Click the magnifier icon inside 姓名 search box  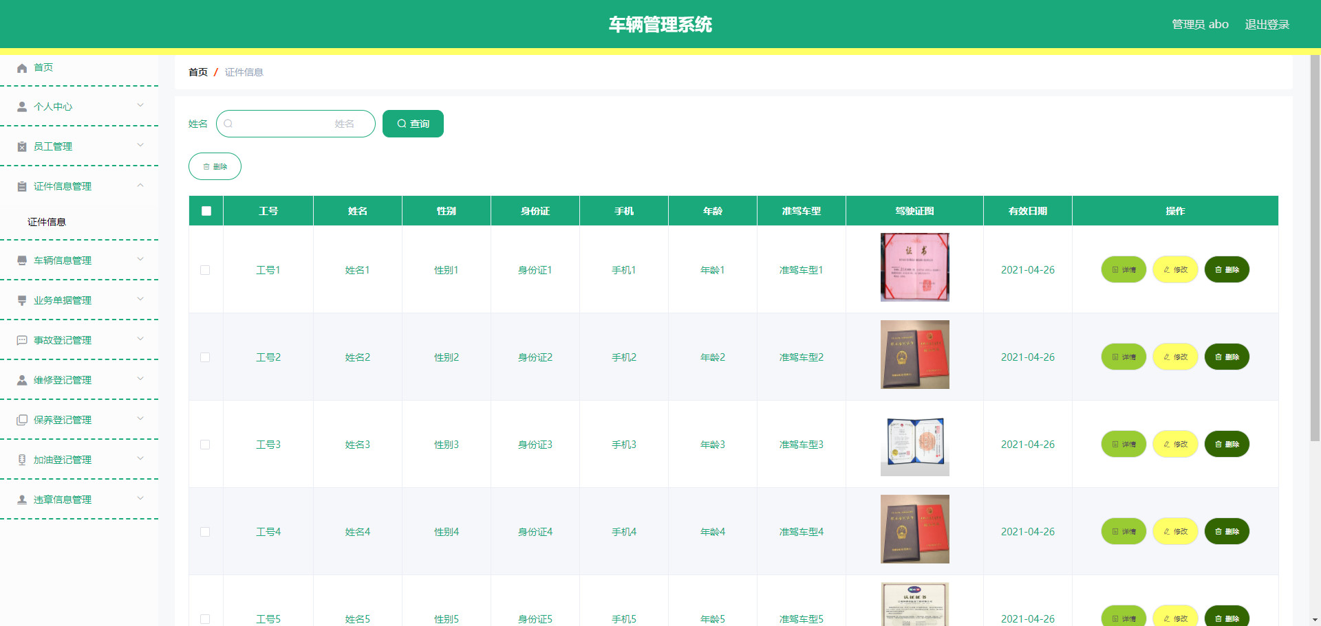point(228,124)
